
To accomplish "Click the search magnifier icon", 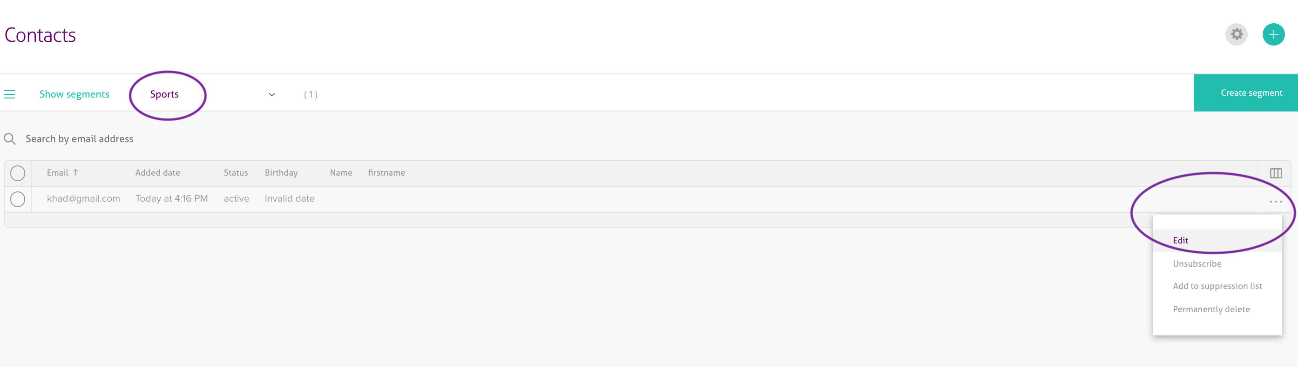I will [x=10, y=139].
